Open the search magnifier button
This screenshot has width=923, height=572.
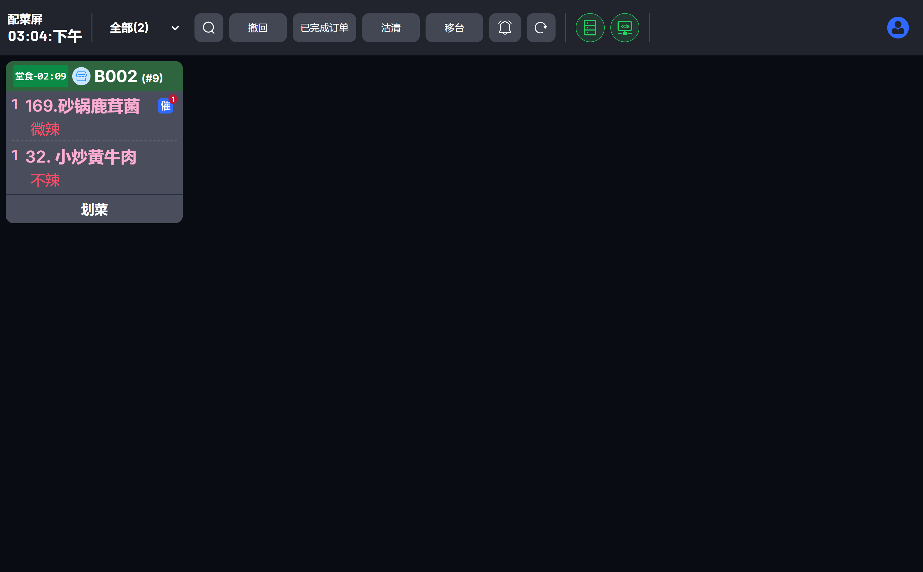(x=209, y=28)
